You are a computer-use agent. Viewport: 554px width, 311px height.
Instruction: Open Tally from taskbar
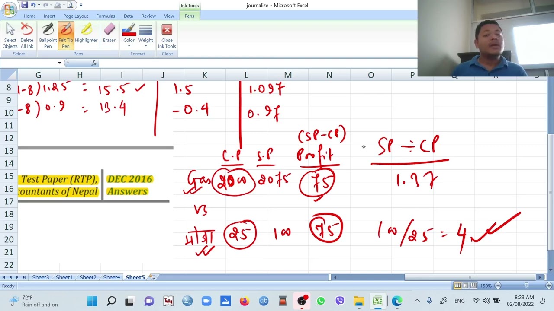(x=168, y=301)
